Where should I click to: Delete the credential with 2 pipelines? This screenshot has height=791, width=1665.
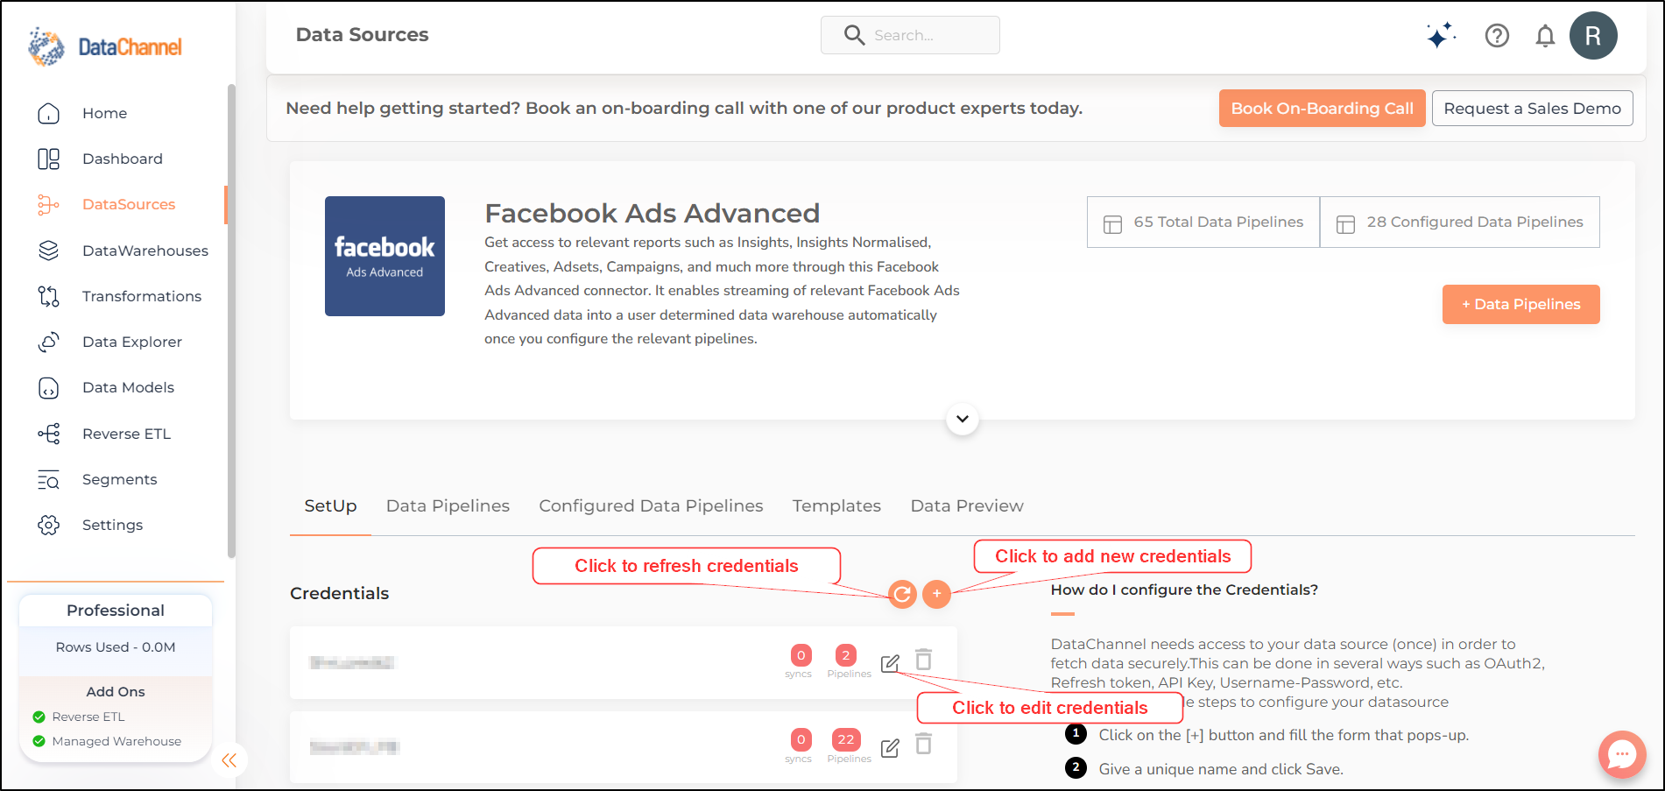click(923, 659)
